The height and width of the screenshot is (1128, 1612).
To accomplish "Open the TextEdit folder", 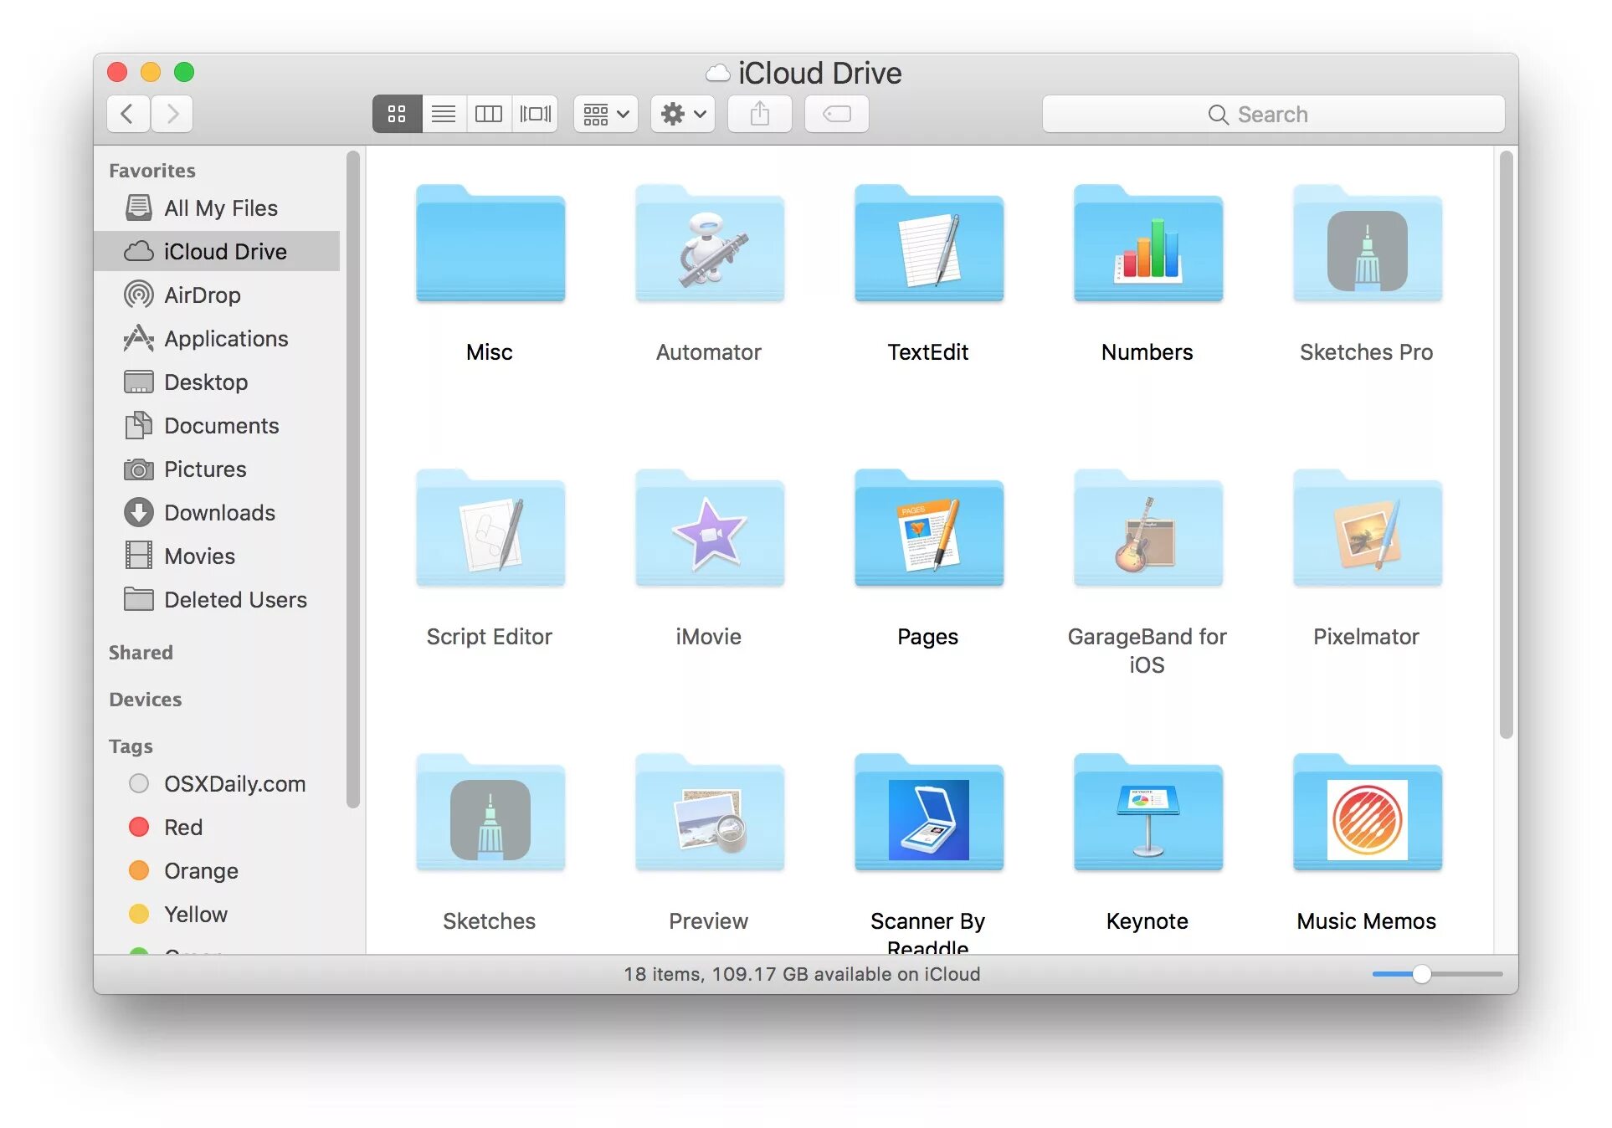I will coord(929,244).
